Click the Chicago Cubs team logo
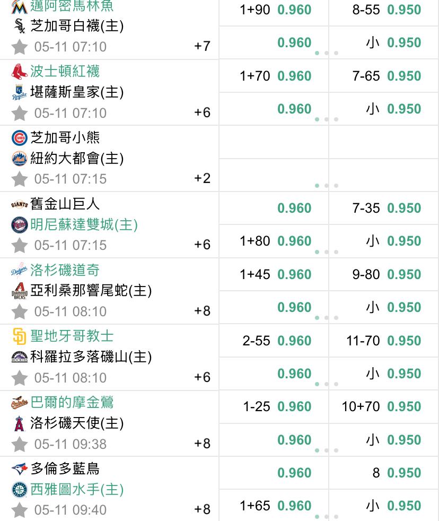The width and height of the screenshot is (439, 521). point(19,138)
